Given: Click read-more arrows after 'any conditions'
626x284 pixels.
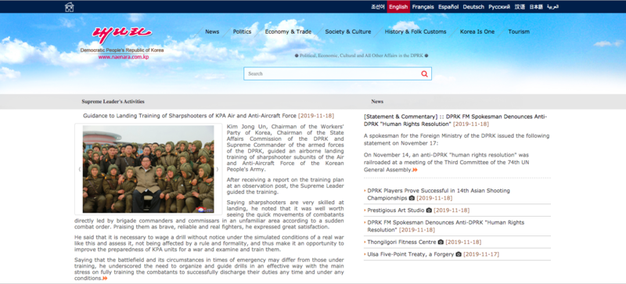Looking at the screenshot, I should (105, 278).
